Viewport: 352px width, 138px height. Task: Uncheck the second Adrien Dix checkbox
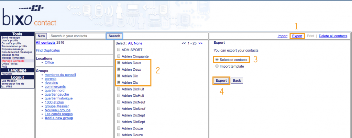pyautogui.click(x=119, y=82)
